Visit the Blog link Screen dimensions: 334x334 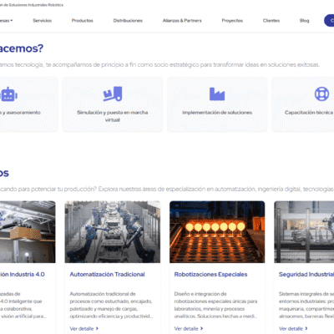304,21
